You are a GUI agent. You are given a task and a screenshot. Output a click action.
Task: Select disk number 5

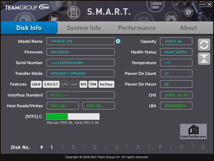138,147
